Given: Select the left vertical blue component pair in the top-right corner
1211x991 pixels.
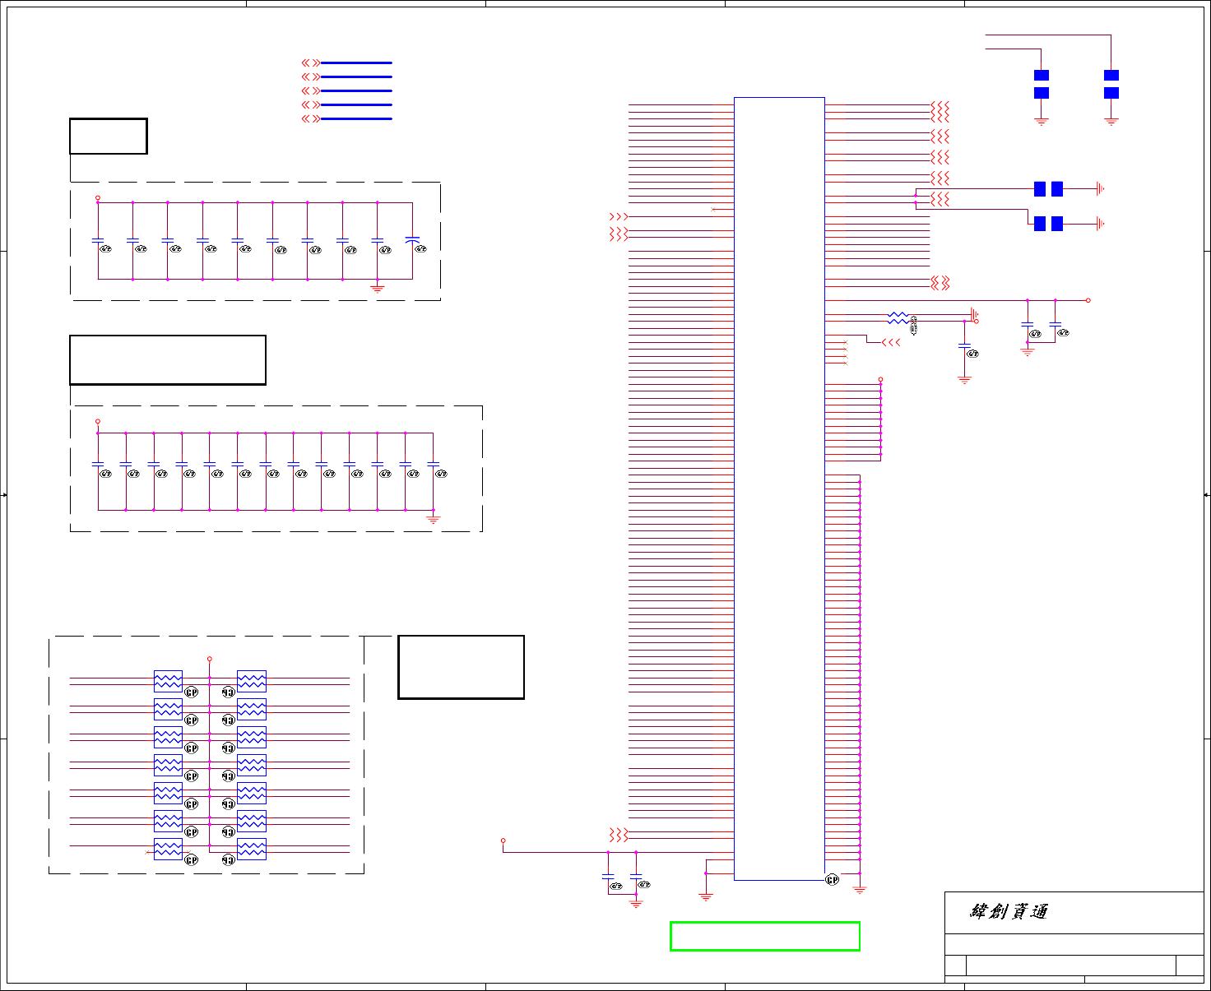Looking at the screenshot, I should tap(1042, 84).
